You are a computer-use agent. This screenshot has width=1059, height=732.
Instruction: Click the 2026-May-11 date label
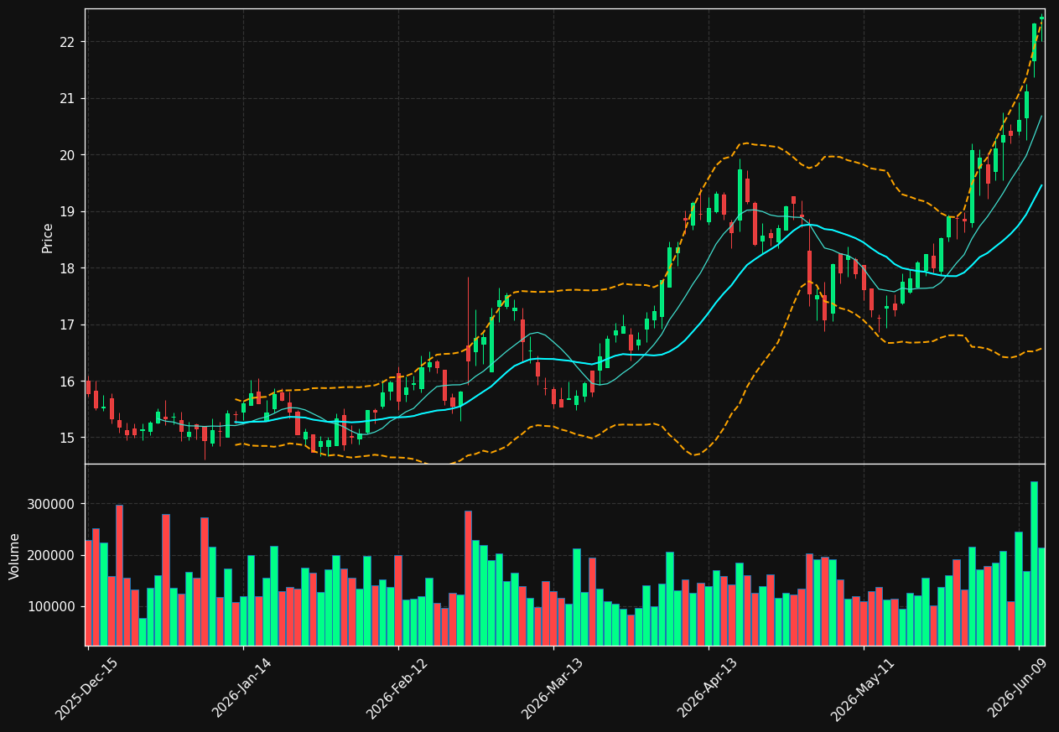point(864,688)
